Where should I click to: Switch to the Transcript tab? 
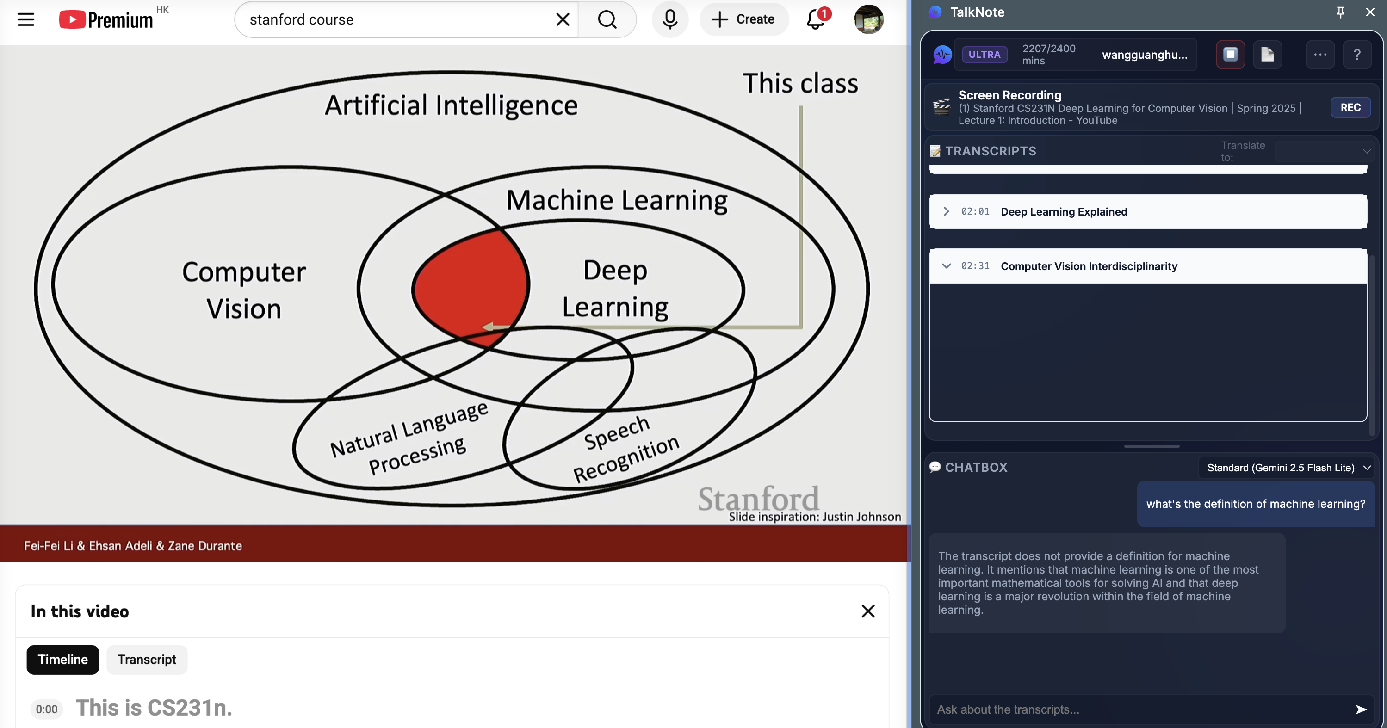click(147, 659)
